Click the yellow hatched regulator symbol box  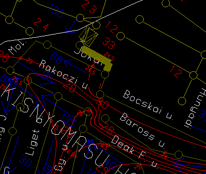[x=88, y=36]
